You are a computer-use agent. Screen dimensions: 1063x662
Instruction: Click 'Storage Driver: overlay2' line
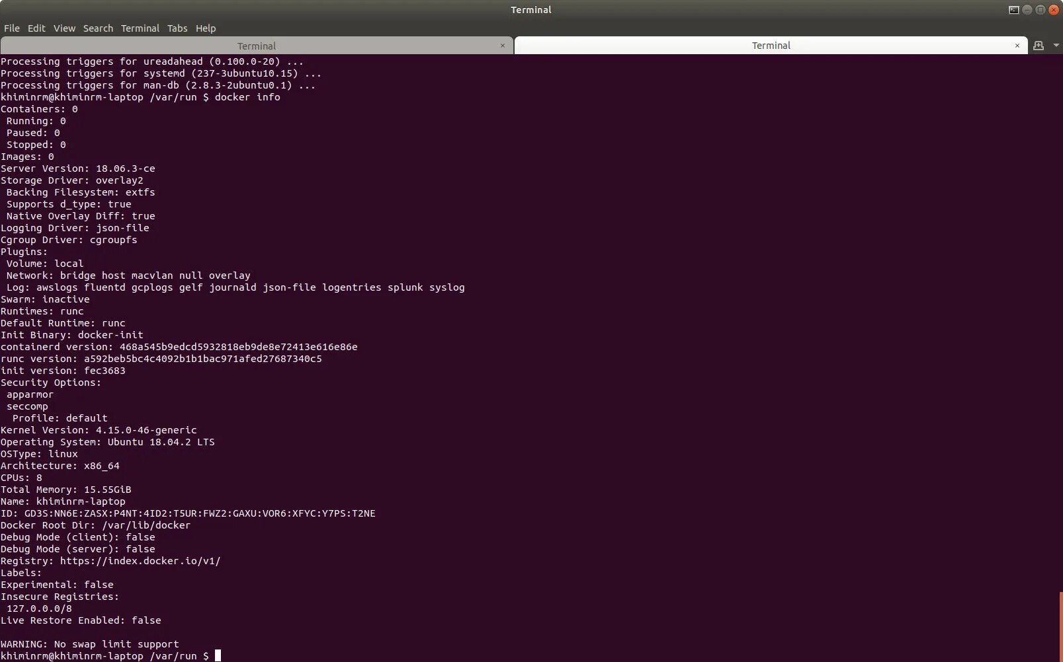pyautogui.click(x=72, y=180)
